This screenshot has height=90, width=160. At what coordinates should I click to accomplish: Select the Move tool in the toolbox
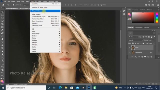click(2, 12)
